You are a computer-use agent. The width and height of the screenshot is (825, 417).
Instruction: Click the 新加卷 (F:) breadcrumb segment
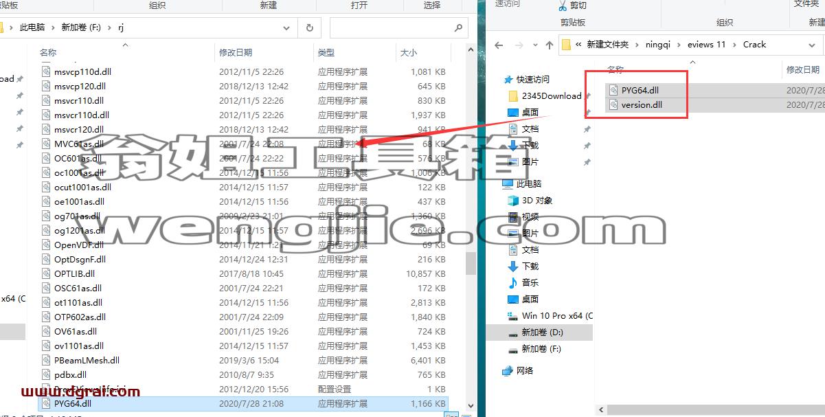coord(81,27)
